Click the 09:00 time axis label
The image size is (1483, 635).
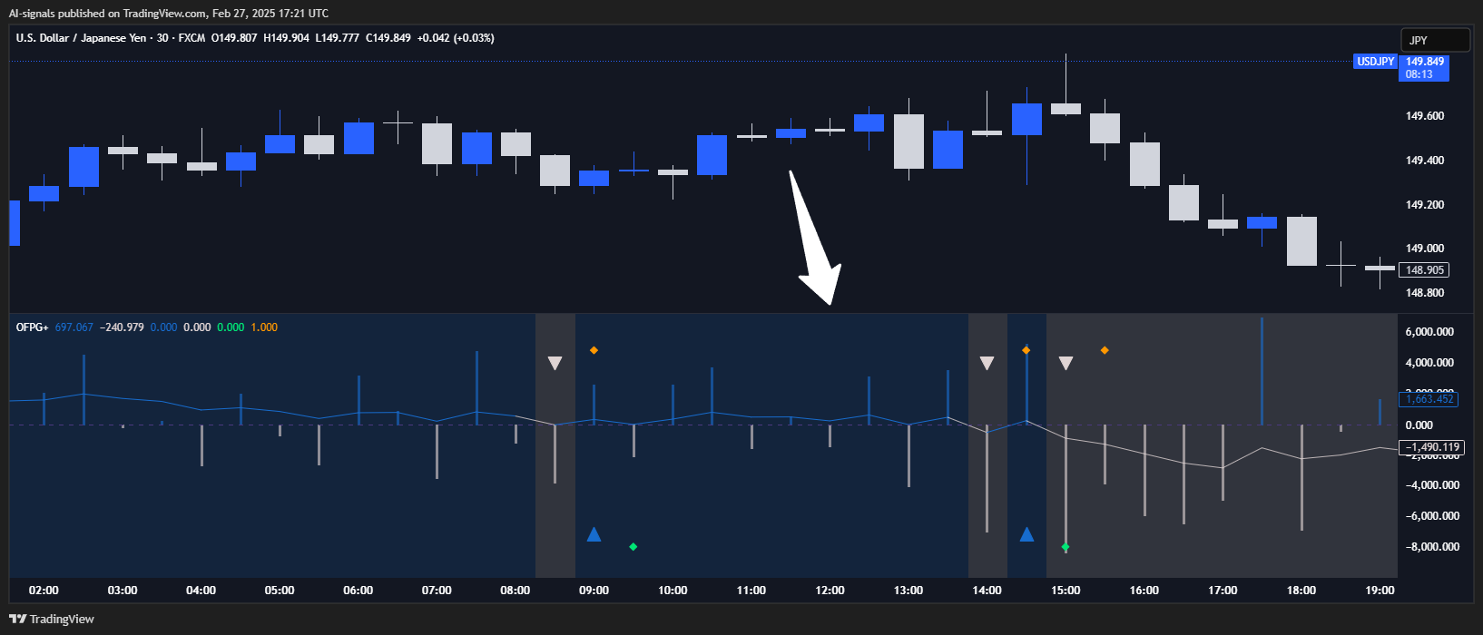[x=594, y=591]
